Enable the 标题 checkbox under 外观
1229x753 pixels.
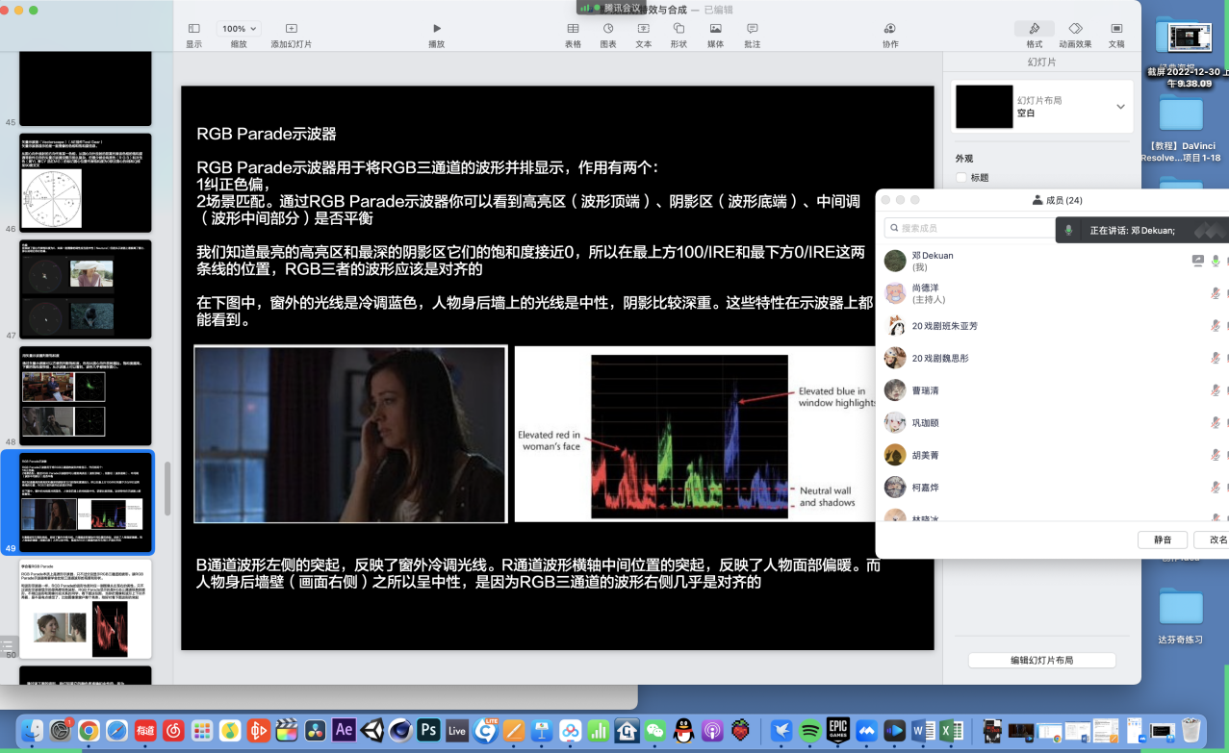coord(961,178)
